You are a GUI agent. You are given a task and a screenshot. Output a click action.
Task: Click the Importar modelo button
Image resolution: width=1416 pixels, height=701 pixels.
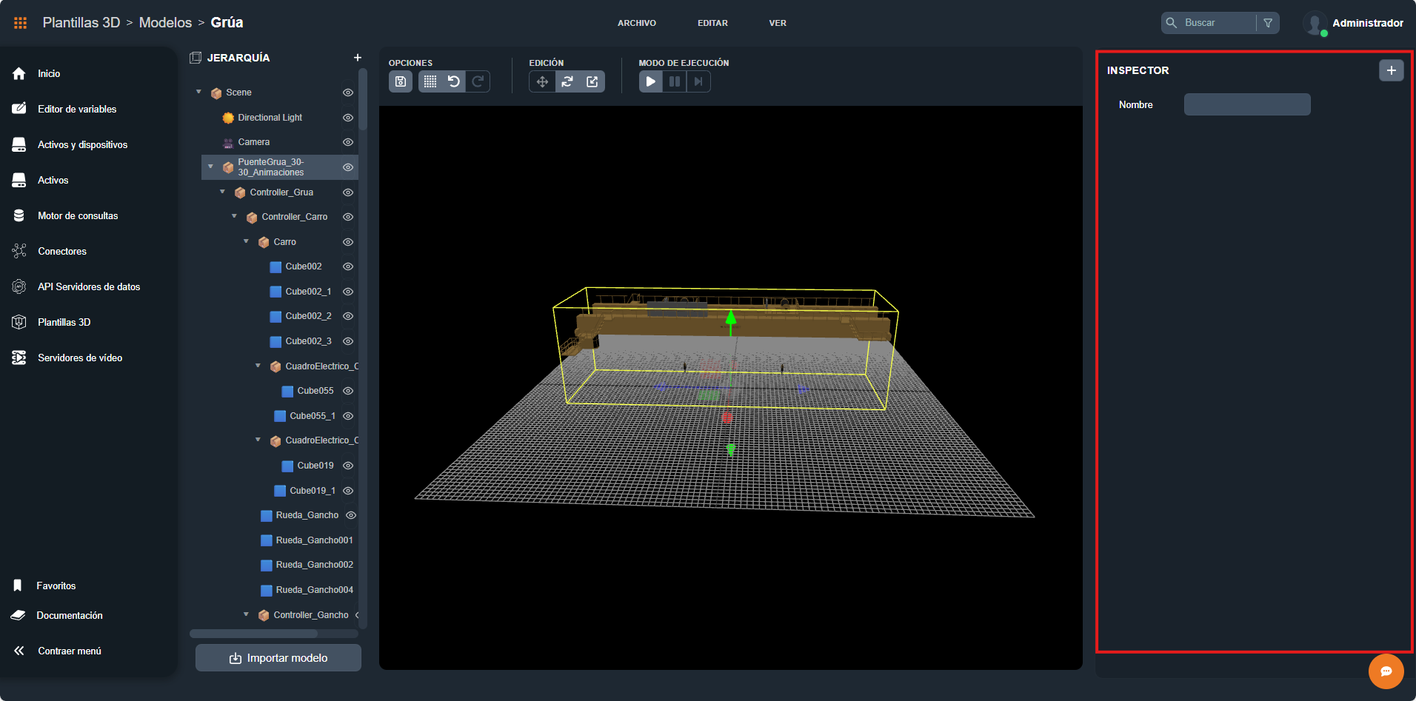(x=278, y=657)
